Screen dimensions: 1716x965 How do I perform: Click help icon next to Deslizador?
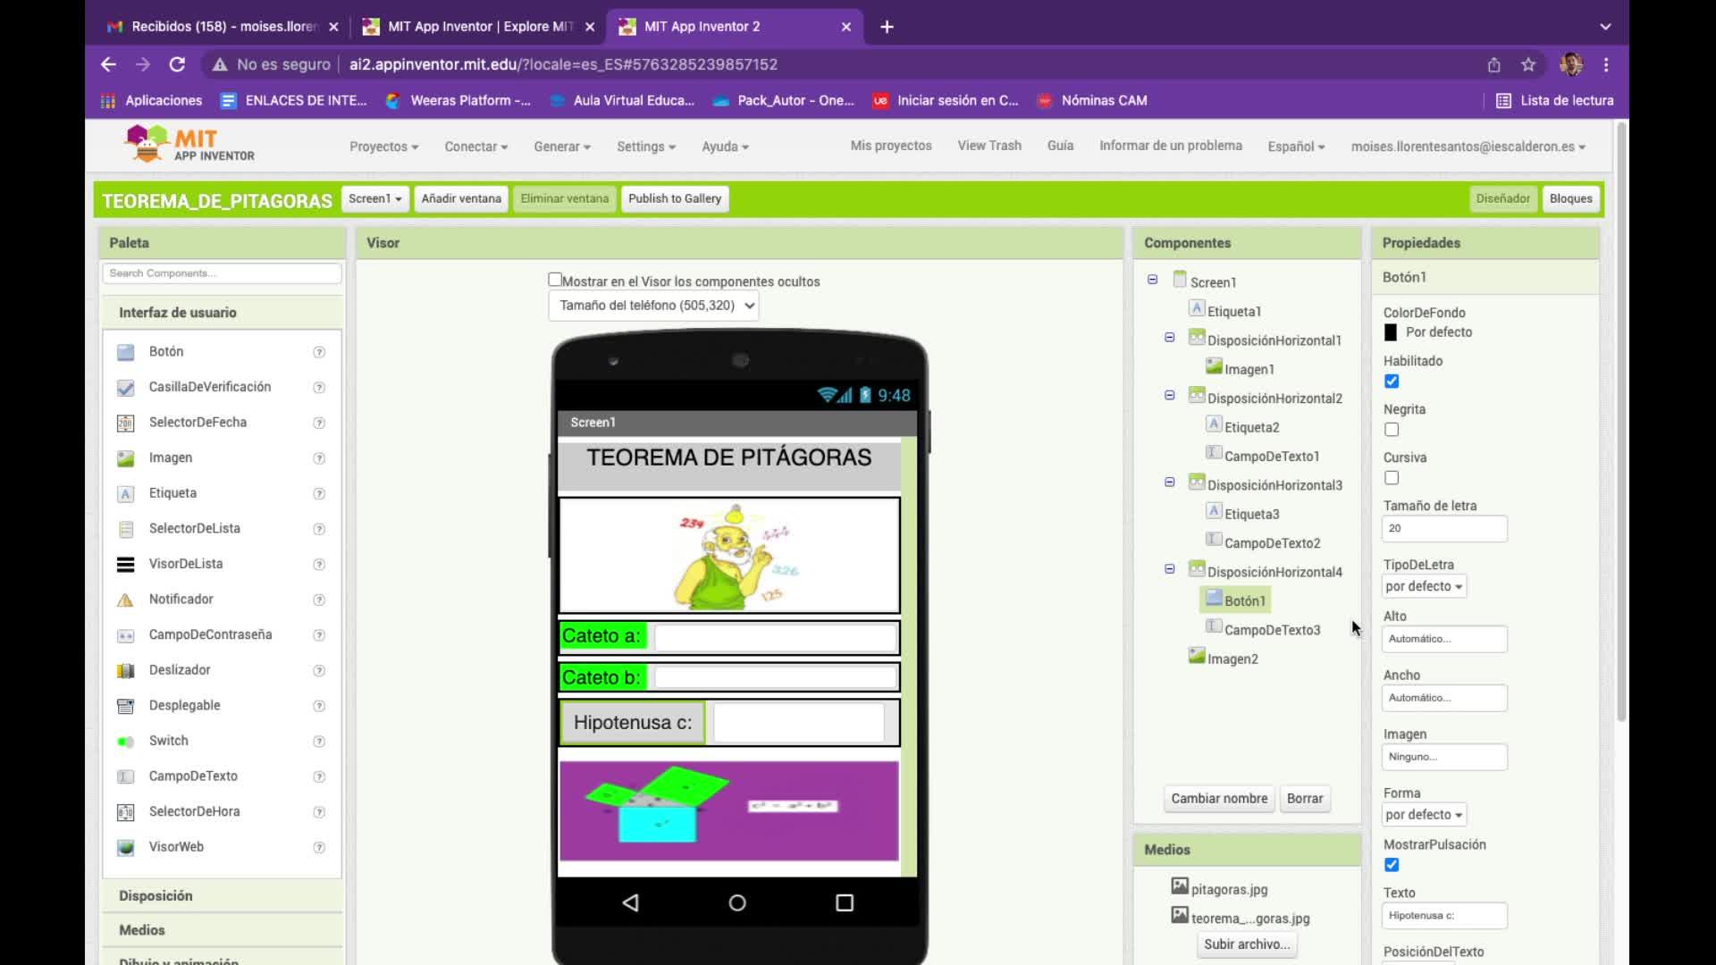319,670
